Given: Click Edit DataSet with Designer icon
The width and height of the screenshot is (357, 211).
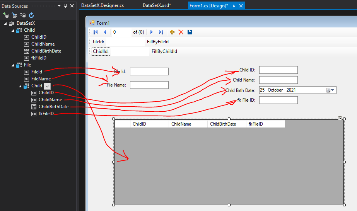Looking at the screenshot, I should pyautogui.click(x=14, y=15).
